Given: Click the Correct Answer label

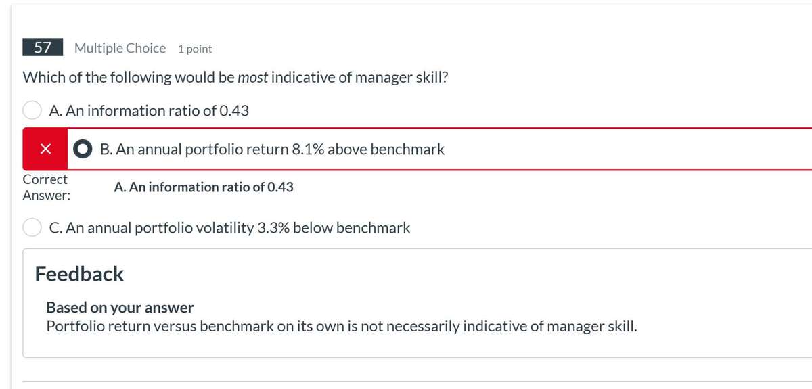Looking at the screenshot, I should tap(45, 187).
